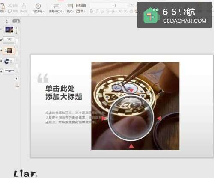214x178 pixels.
Task: Click the New Slide icon
Action: (x=56, y=6)
